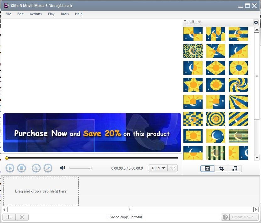Click the Purchase Now promotional banner
This screenshot has width=261, height=223.
pos(92,133)
